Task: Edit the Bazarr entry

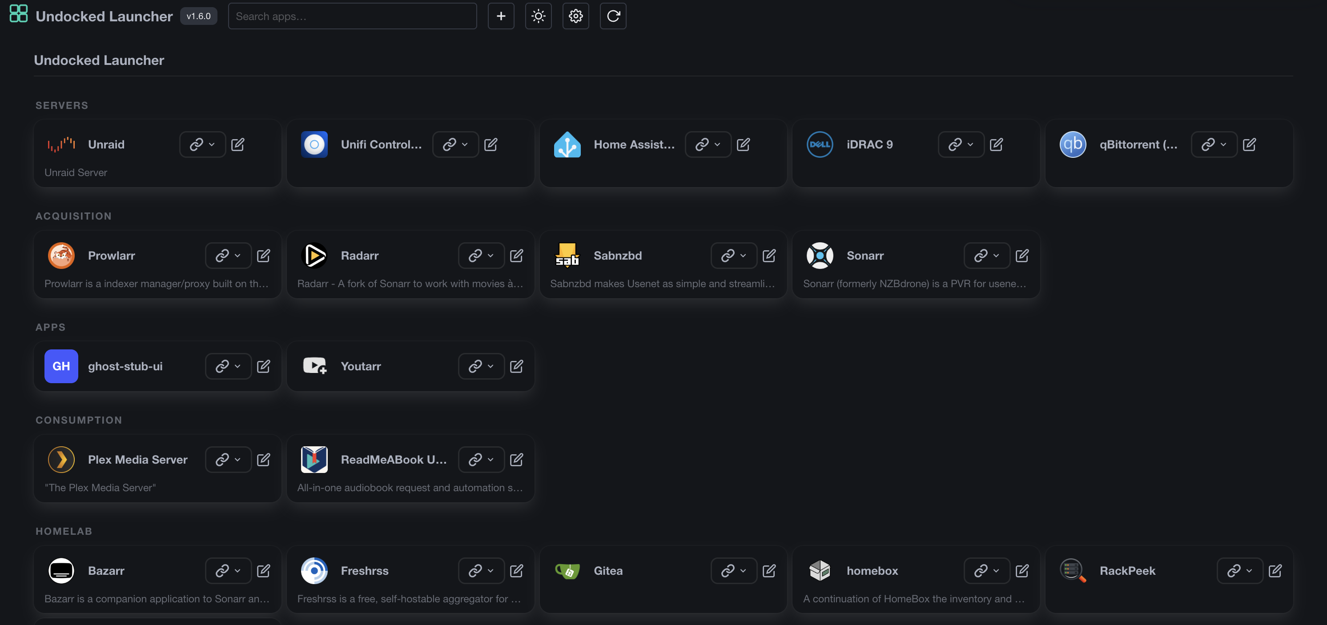Action: point(263,570)
